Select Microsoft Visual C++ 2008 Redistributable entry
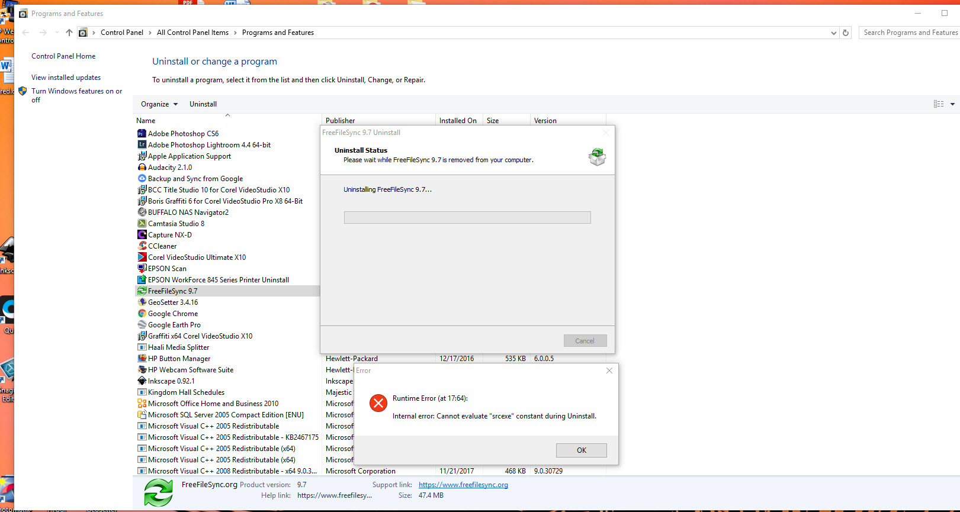 pyautogui.click(x=232, y=471)
